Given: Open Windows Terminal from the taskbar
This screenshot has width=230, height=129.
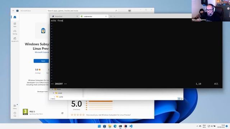Looking at the screenshot, I should click(x=120, y=126).
